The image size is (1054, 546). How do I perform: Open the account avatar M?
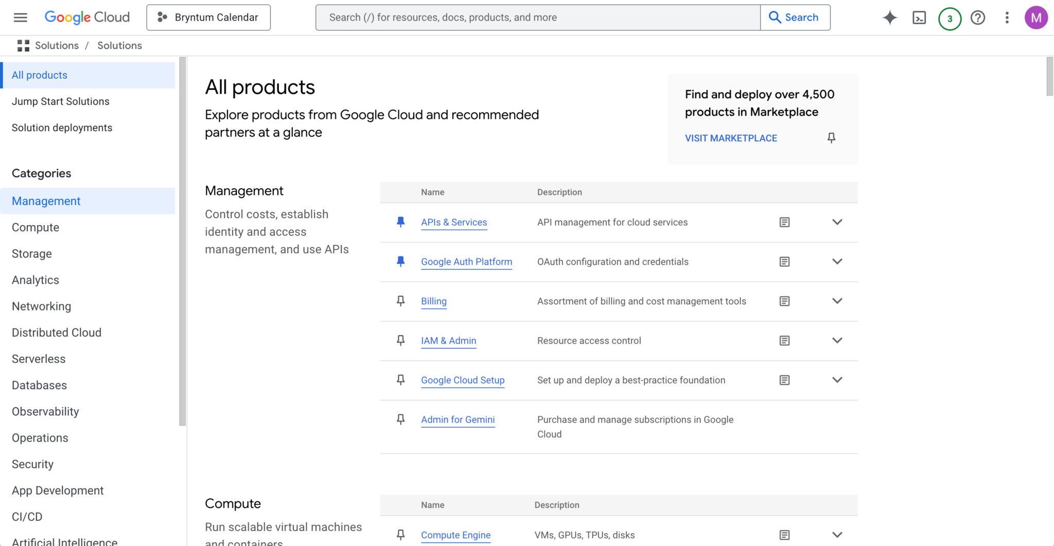(x=1036, y=17)
